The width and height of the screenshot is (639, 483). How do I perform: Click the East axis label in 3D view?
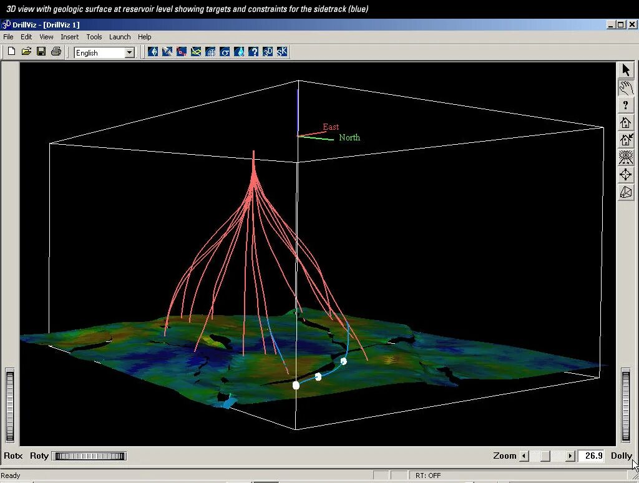tap(331, 127)
